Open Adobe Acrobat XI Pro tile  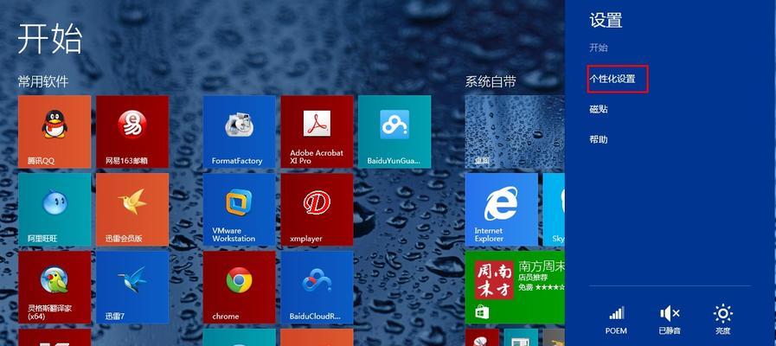[317, 131]
